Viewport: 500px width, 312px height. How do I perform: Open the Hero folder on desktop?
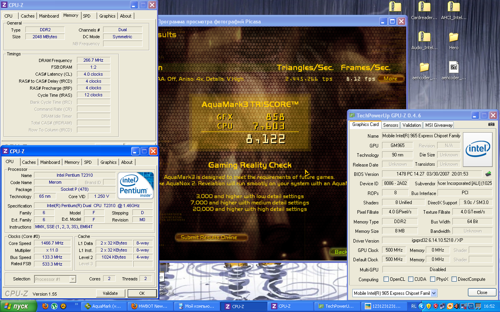(454, 41)
